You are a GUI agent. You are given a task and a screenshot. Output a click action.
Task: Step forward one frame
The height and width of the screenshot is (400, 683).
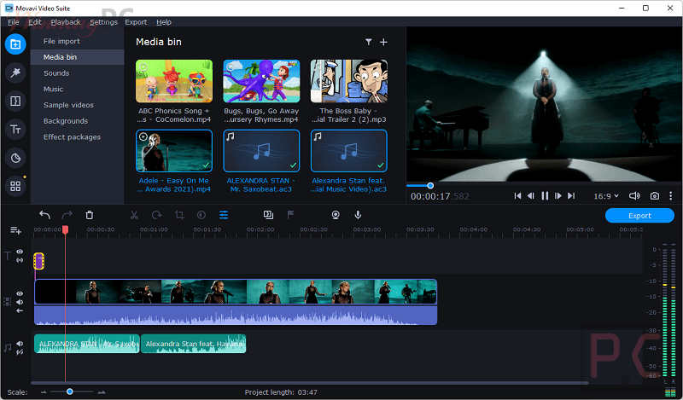click(x=558, y=196)
